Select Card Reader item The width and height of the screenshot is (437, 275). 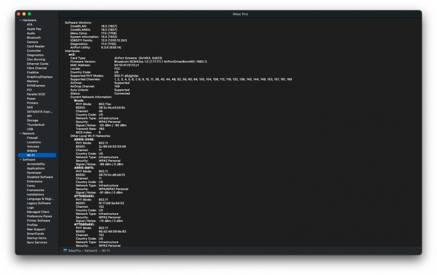pyautogui.click(x=36, y=47)
